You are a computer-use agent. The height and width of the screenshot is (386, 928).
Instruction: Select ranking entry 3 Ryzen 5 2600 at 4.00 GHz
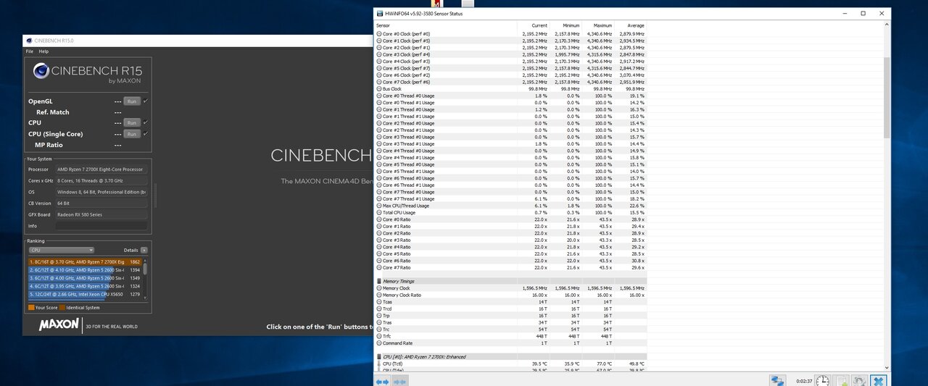[84, 278]
